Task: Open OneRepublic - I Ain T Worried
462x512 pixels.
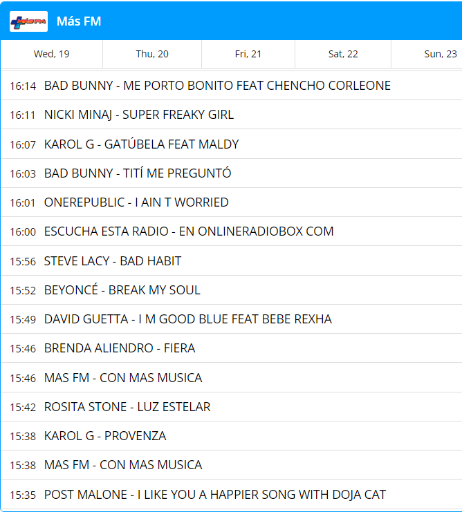Action: pyautogui.click(x=136, y=202)
